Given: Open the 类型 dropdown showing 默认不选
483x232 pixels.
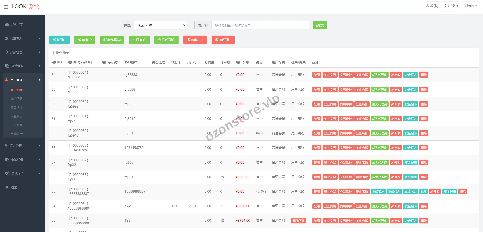Looking at the screenshot, I should pos(160,25).
